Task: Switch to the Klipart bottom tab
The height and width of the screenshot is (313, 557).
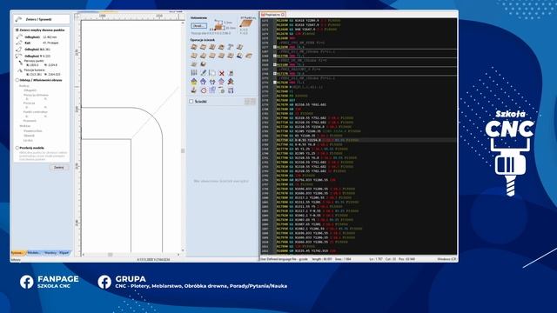Action: (x=64, y=253)
